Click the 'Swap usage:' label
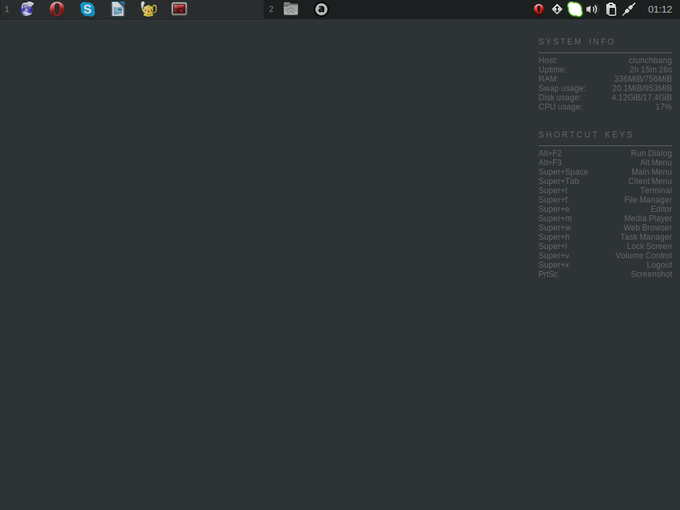 point(562,88)
